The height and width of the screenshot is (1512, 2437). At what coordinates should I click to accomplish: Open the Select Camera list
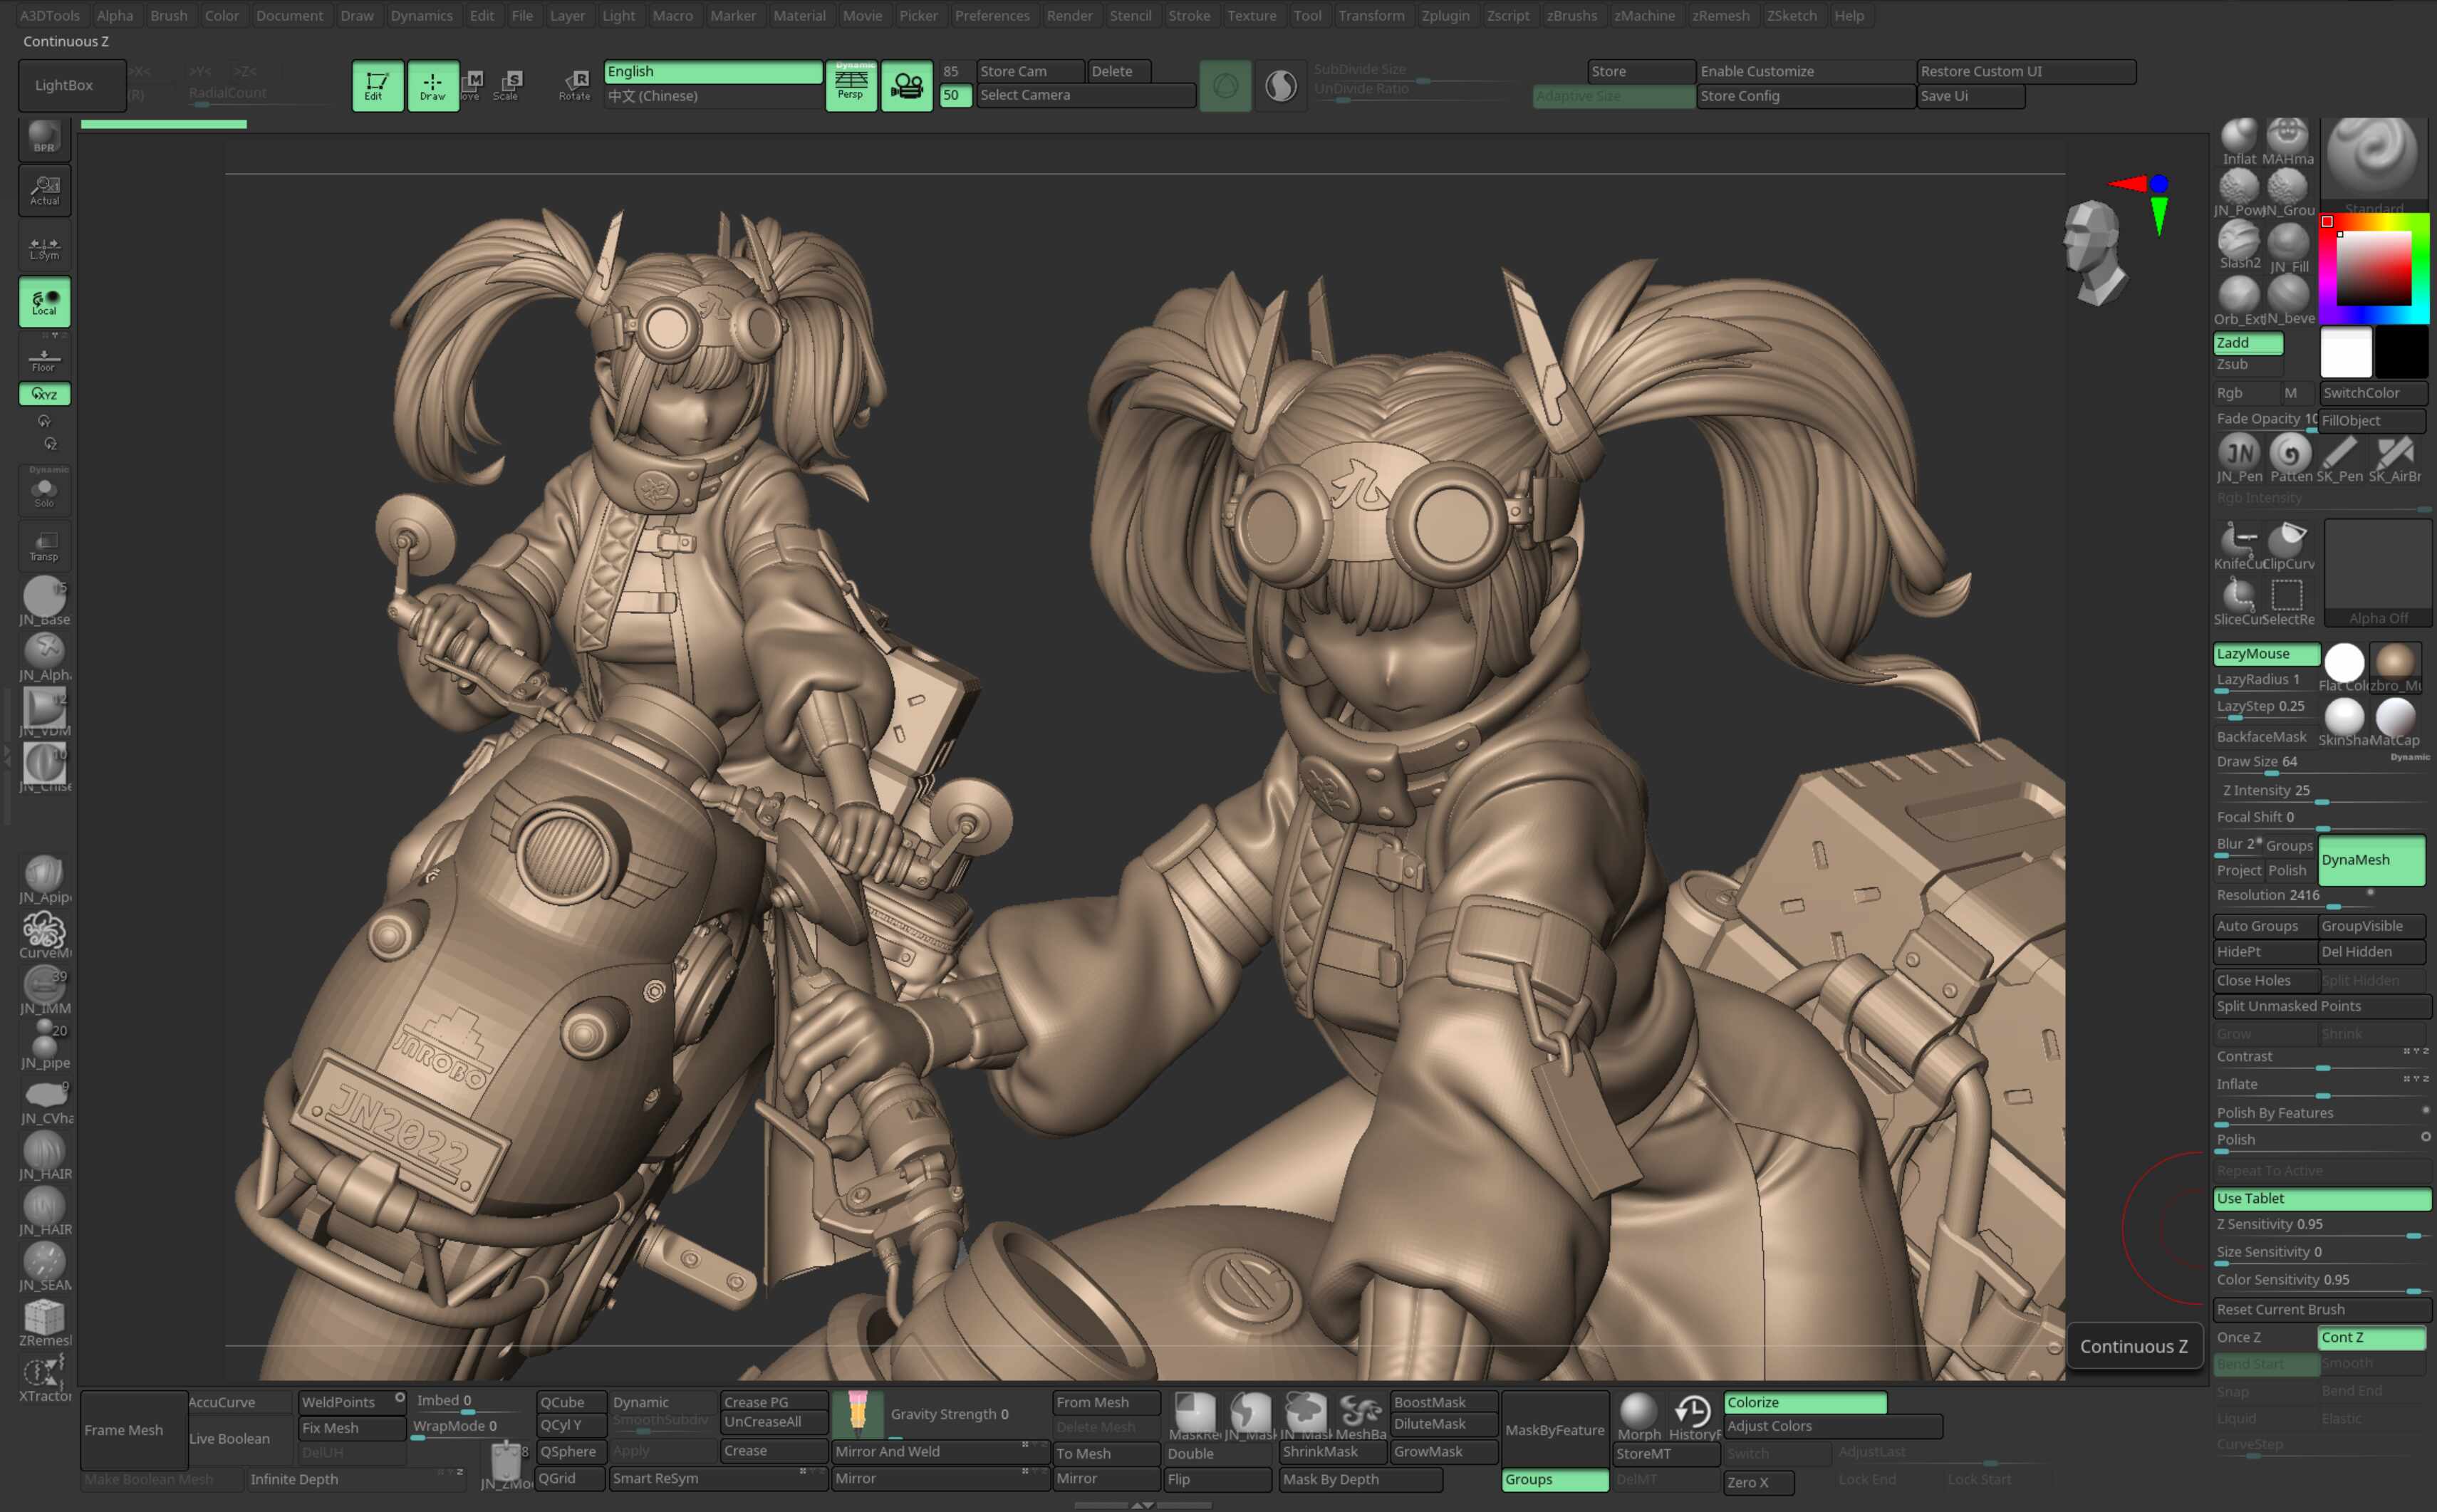point(1085,95)
